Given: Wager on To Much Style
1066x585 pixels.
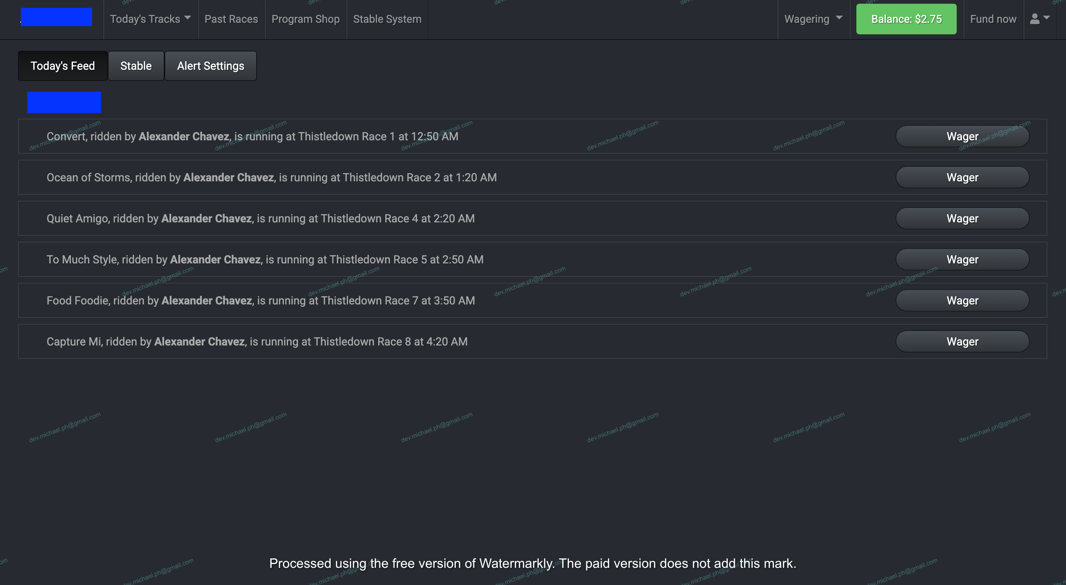Looking at the screenshot, I should [x=962, y=259].
